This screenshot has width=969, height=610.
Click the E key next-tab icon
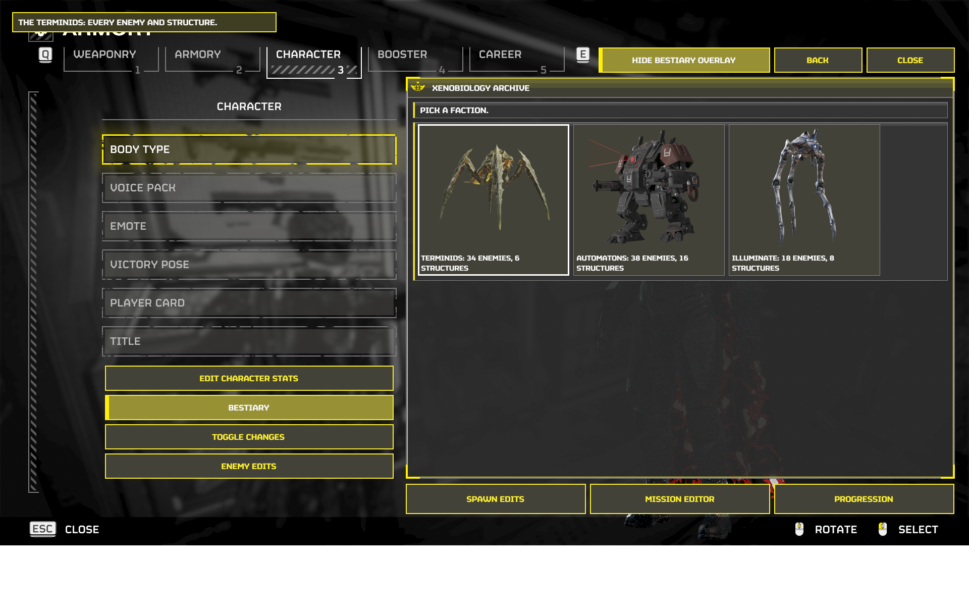tap(583, 55)
